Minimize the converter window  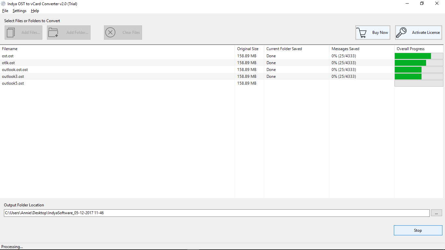click(x=407, y=4)
